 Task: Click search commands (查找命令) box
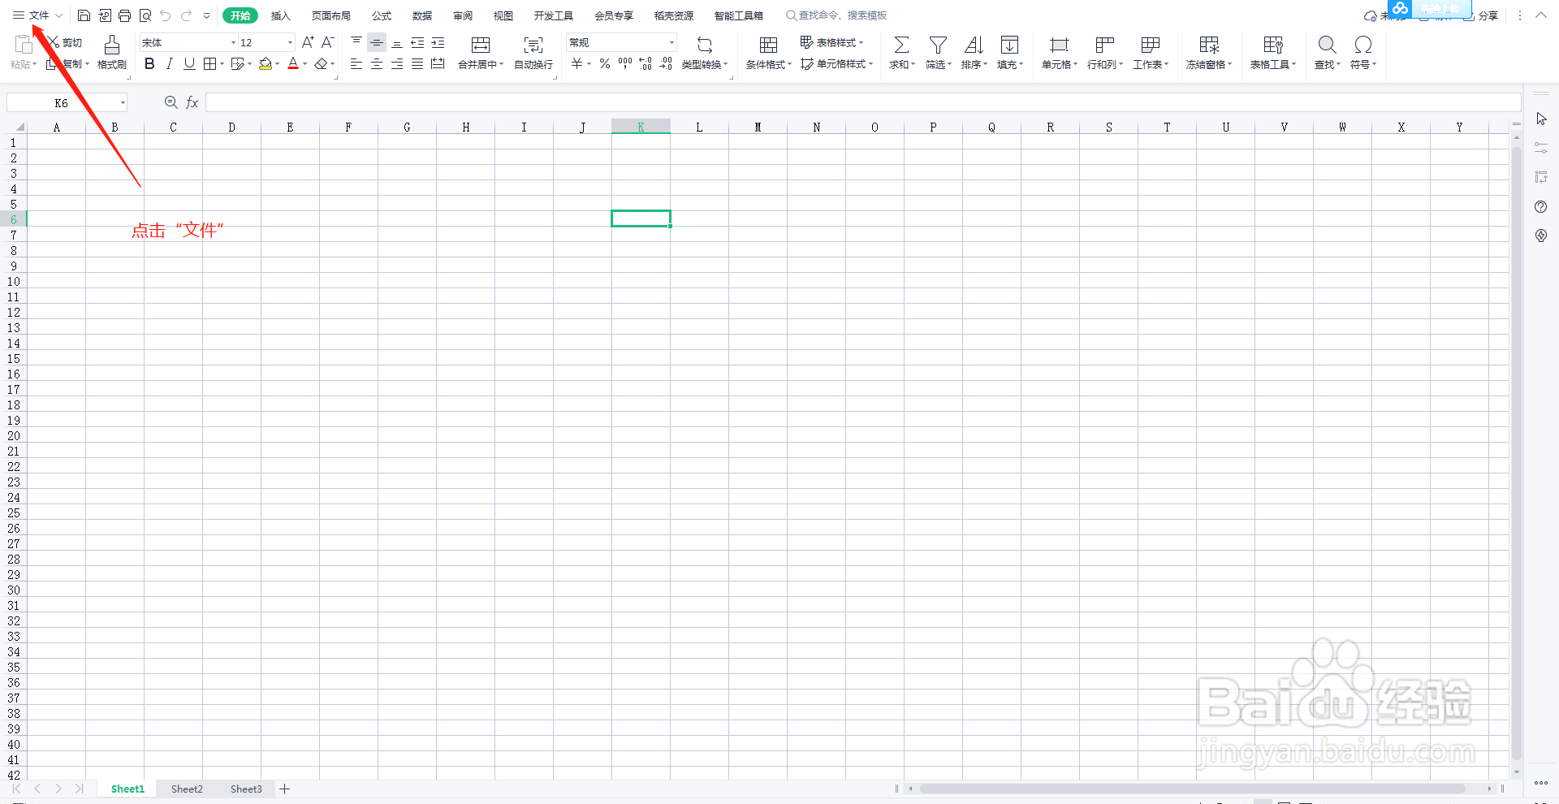836,15
